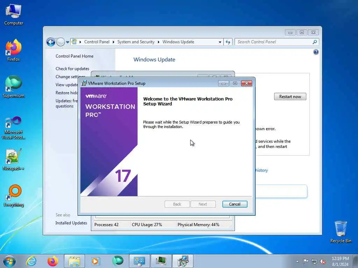Screen dimensions: 358x268
Task: Click the search magnifier icon
Action: [315, 42]
